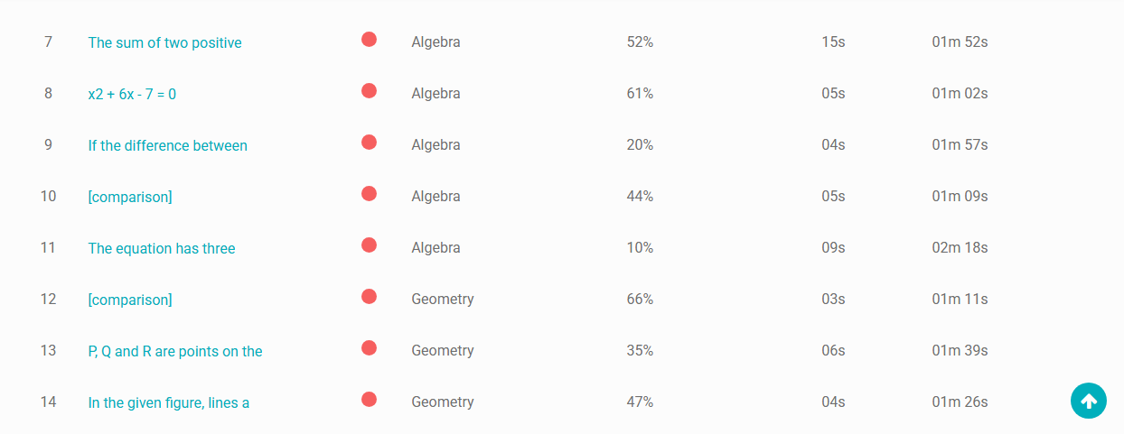The height and width of the screenshot is (434, 1124).
Task: Open question 'x2 + 6x - 7 = 0'
Action: 132,94
